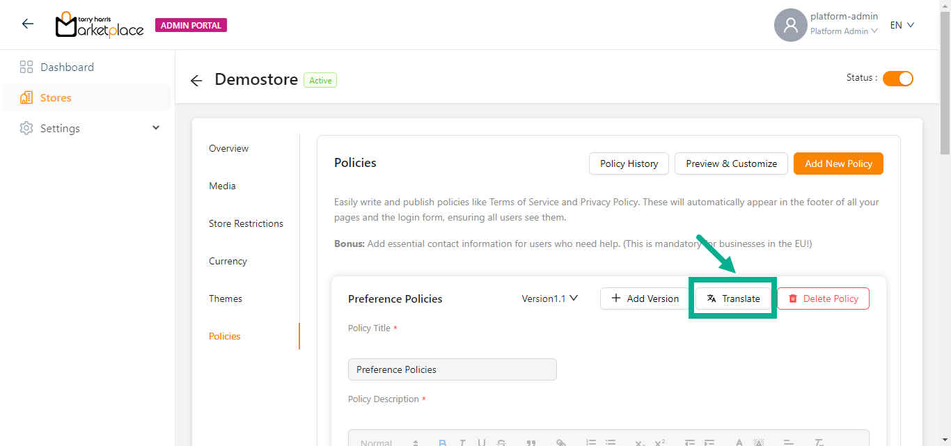Click the Delete Policy button

(823, 298)
